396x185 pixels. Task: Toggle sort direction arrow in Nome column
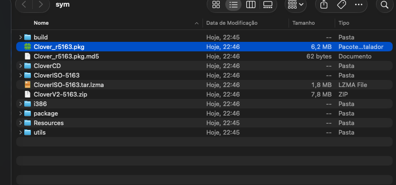[x=196, y=23]
